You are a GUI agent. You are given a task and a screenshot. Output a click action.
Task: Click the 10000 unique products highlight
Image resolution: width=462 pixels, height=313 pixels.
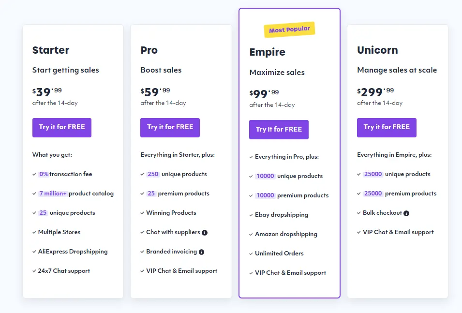tap(265, 176)
